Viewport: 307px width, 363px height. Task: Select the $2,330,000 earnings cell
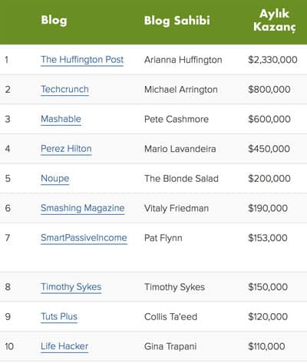pos(272,60)
